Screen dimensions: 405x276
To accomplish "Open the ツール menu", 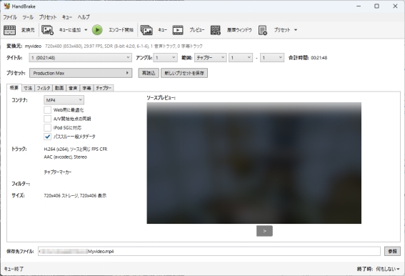I will tap(28, 17).
